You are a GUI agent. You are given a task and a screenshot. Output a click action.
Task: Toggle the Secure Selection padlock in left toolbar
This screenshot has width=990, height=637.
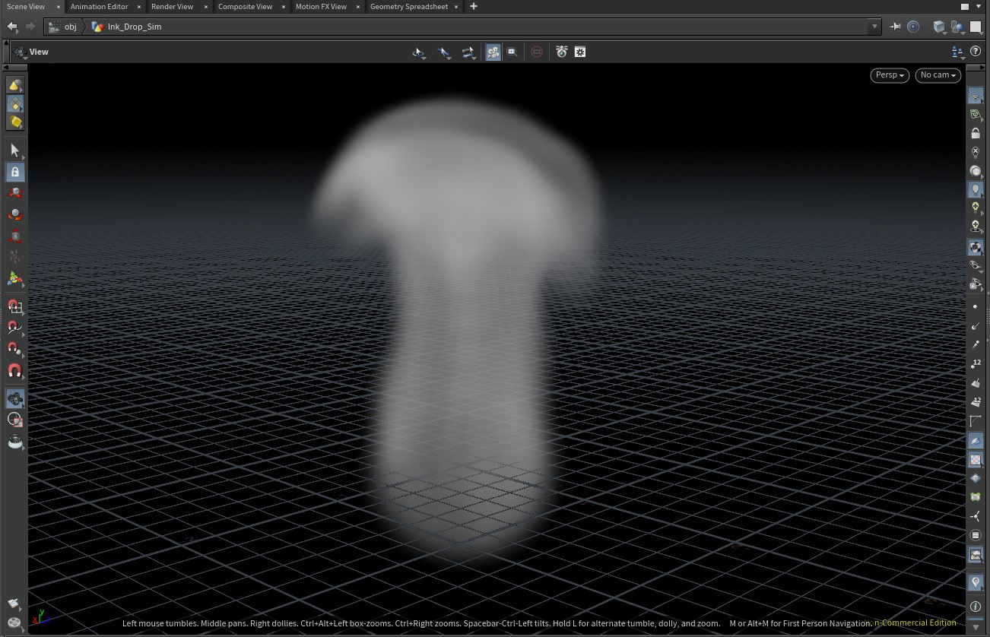[x=14, y=172]
